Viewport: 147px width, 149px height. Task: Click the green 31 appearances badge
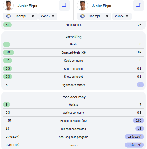point(7,25)
